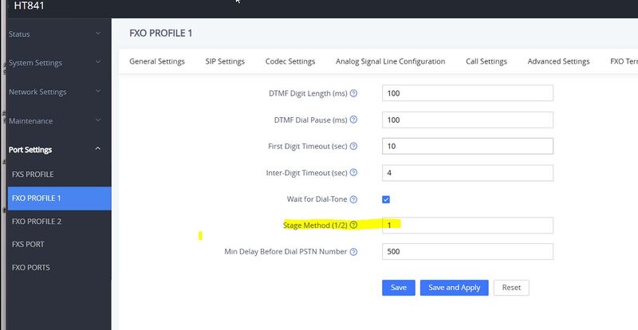This screenshot has width=638, height=330.
Task: Select FXO PROFILE 1 in sidebar
Action: (59, 198)
